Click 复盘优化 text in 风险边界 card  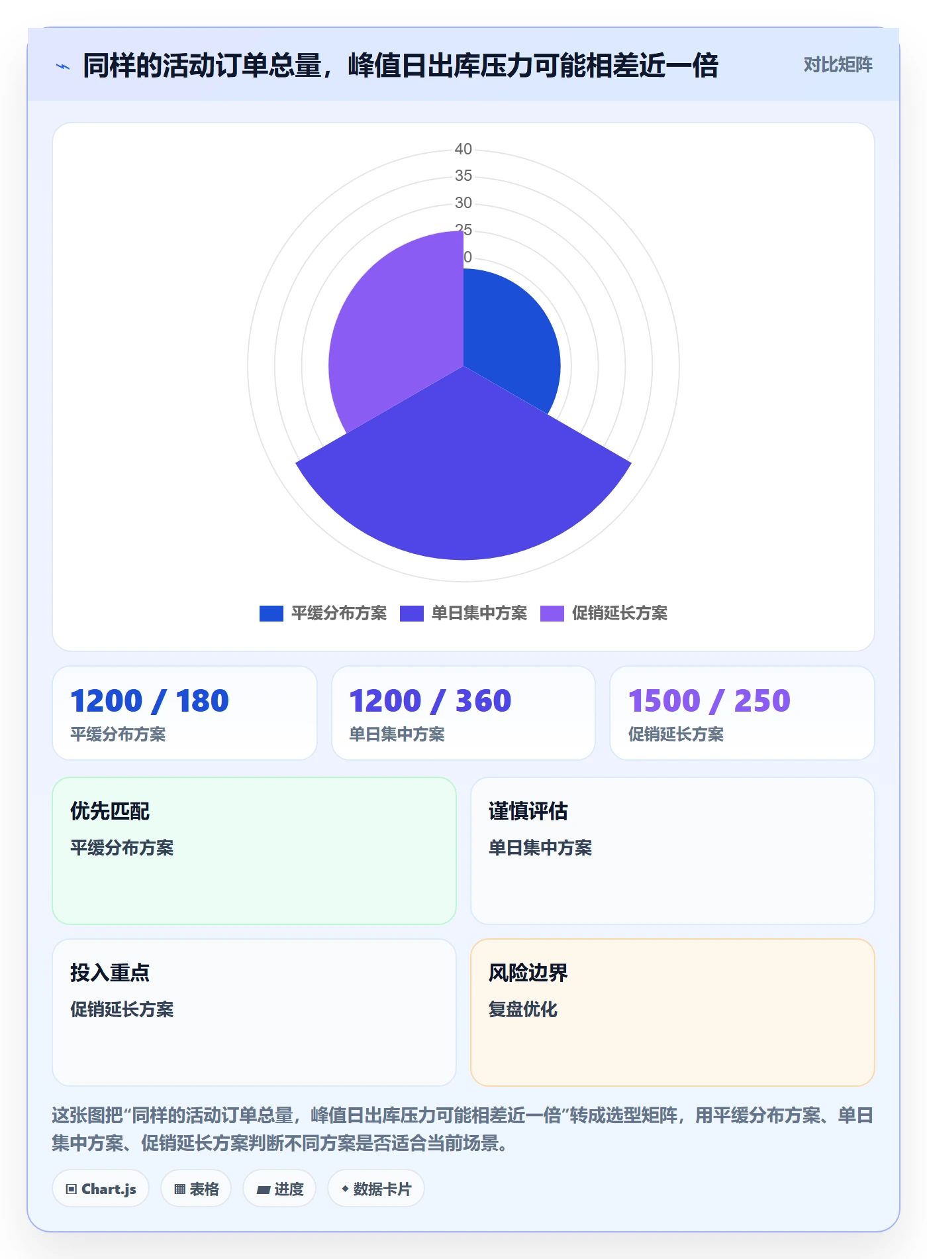coord(523,1009)
